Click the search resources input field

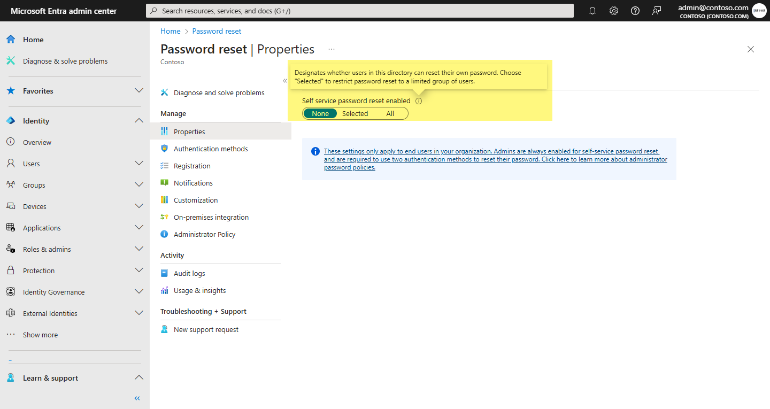tap(360, 11)
